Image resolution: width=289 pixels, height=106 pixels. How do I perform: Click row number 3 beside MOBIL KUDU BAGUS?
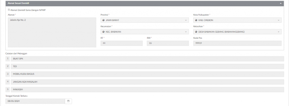click(8, 74)
